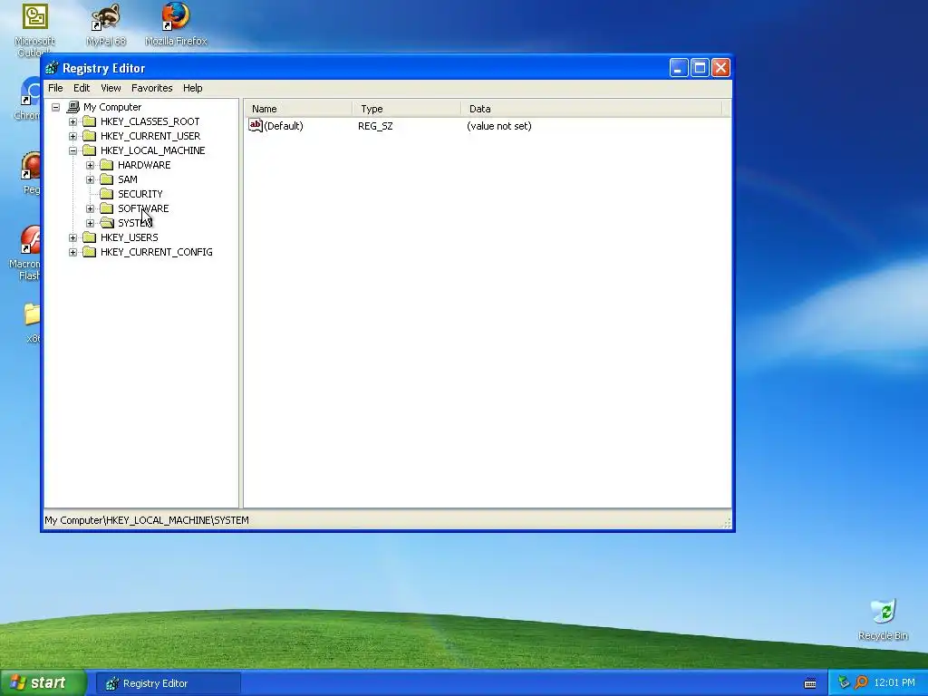Open the Help menu

pos(192,88)
